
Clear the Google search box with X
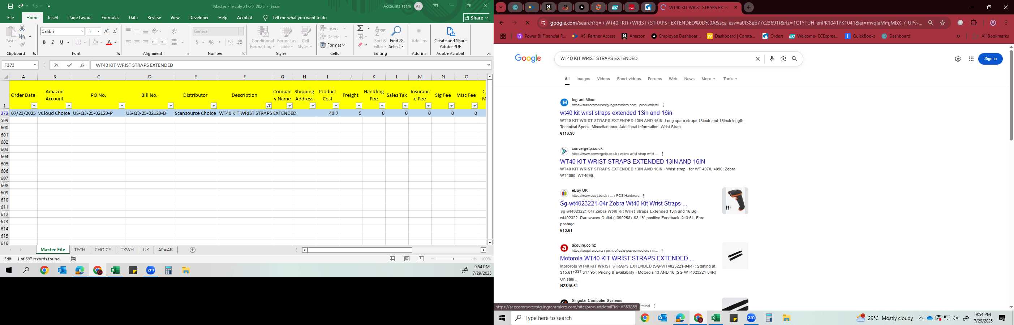tap(757, 58)
